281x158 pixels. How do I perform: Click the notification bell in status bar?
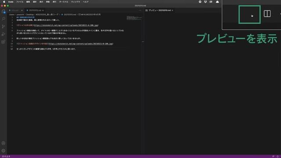click(277, 156)
